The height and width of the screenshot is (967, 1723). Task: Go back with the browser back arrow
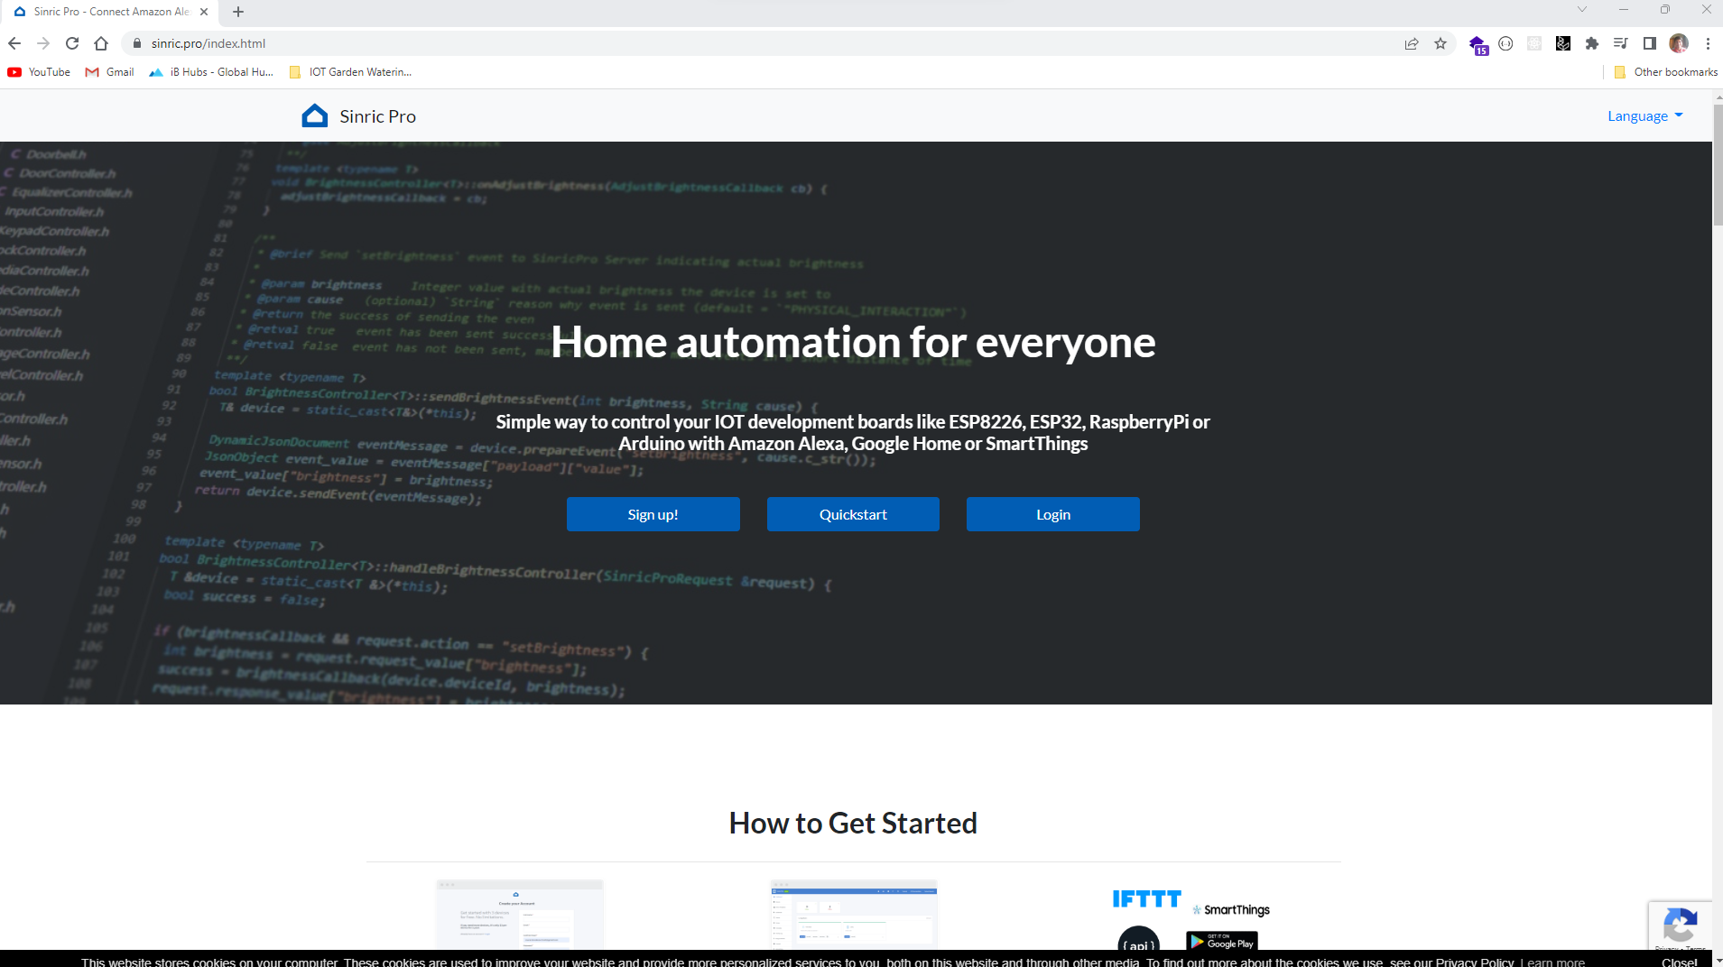click(x=14, y=43)
